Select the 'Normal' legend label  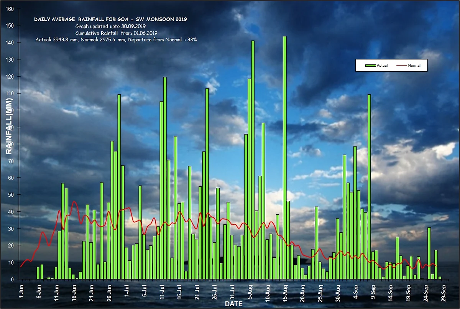414,66
